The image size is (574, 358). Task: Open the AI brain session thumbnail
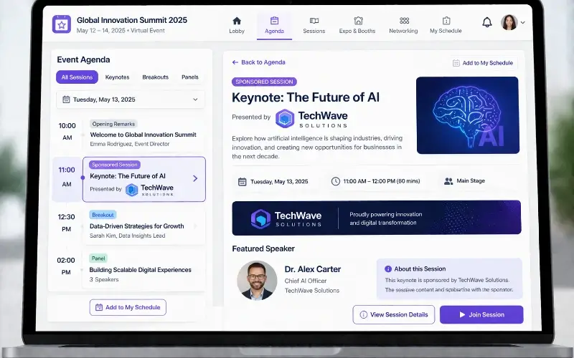pyautogui.click(x=468, y=115)
